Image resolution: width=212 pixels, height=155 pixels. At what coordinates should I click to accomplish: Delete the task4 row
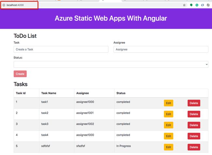tap(194, 136)
